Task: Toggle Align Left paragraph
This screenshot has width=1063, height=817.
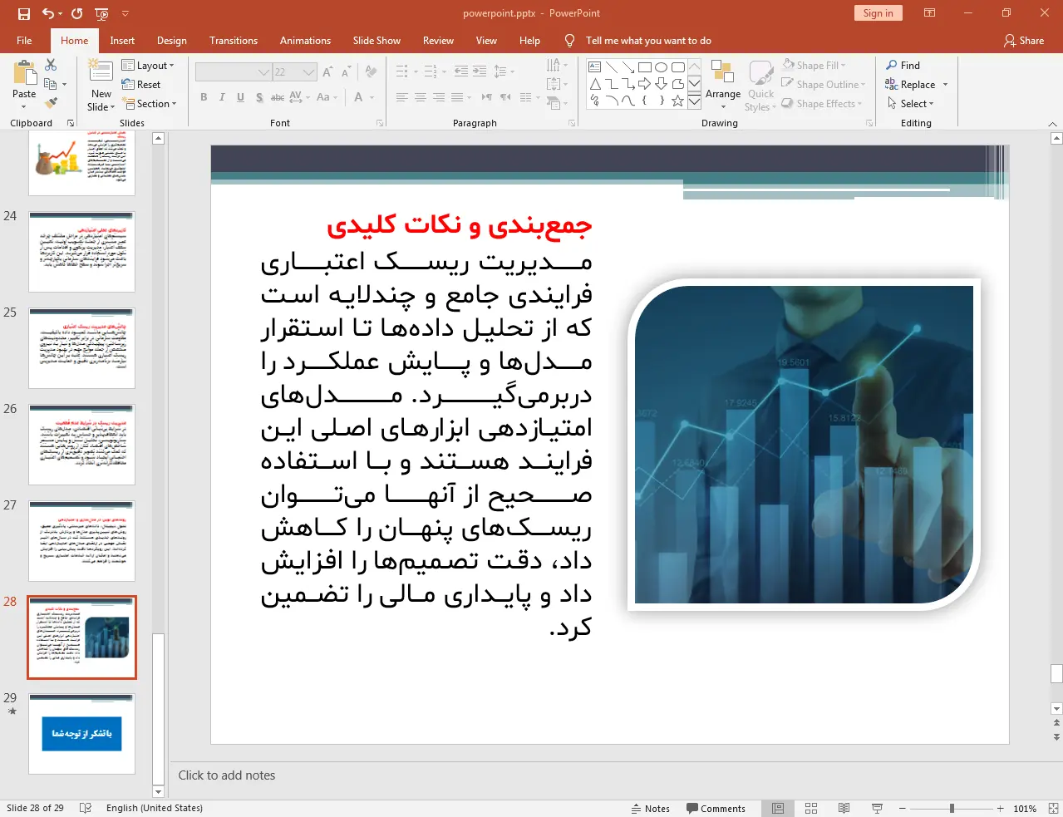Action: [x=401, y=97]
